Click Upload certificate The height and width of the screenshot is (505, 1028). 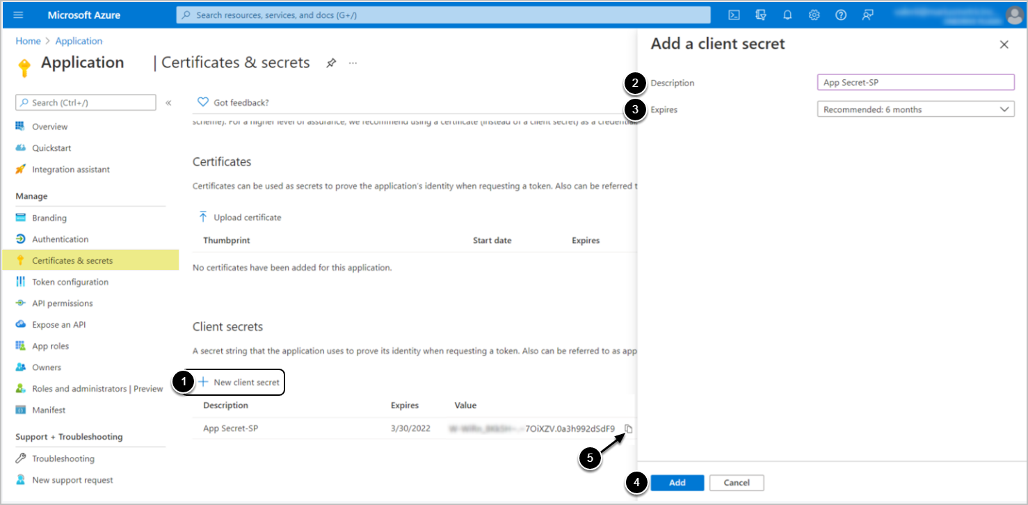click(x=240, y=217)
